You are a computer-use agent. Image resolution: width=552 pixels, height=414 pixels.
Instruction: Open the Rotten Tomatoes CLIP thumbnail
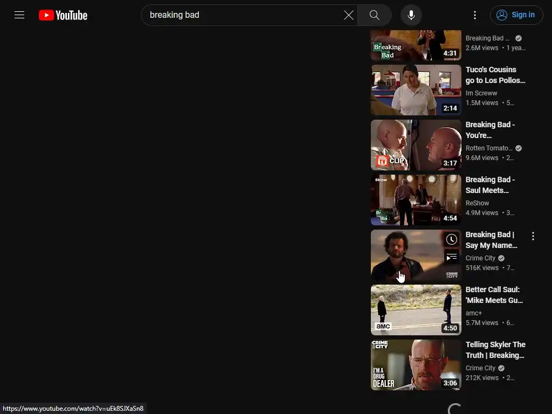[416, 145]
